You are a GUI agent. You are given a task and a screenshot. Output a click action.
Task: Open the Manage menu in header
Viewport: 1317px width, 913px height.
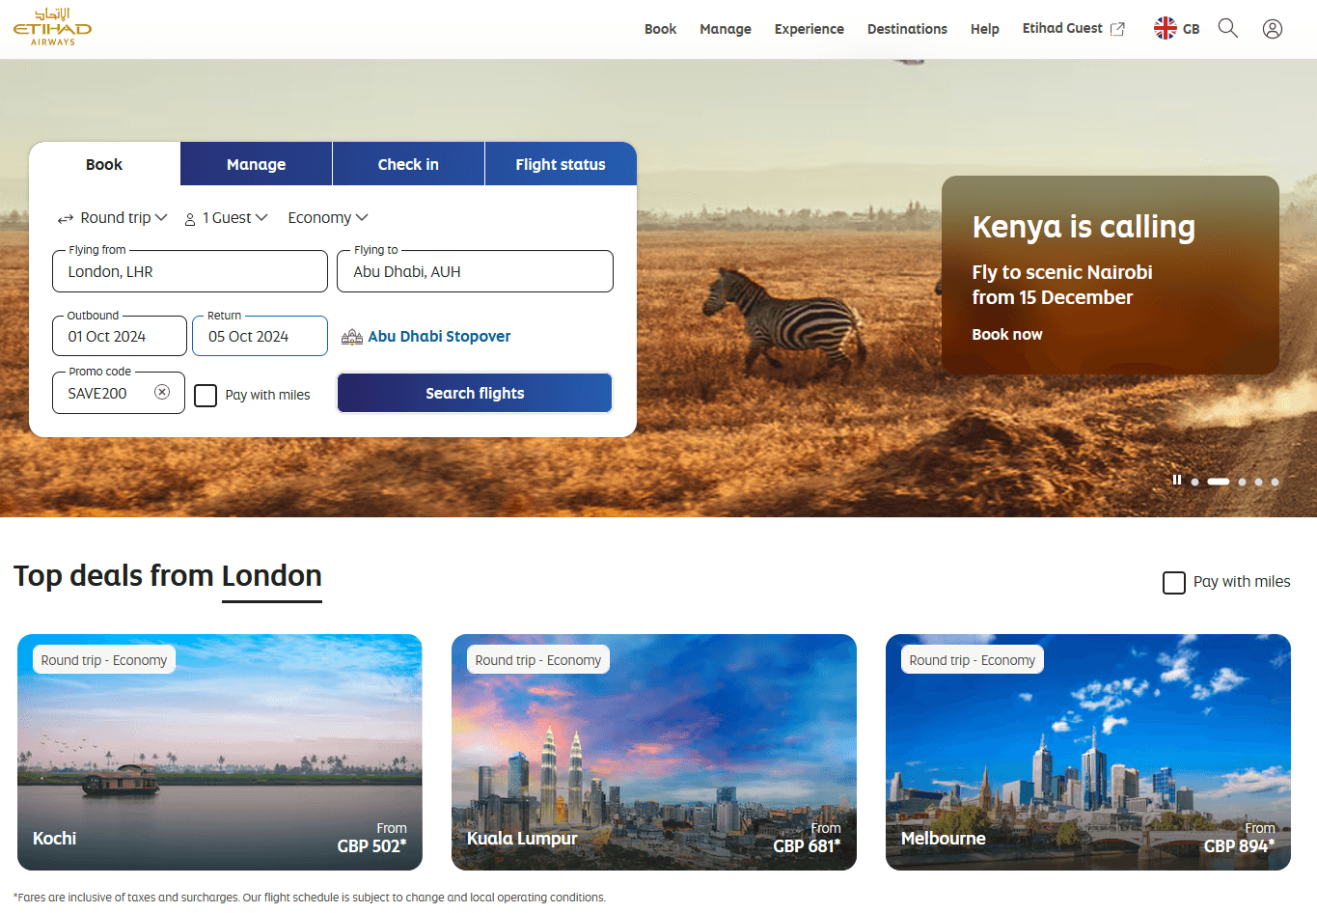tap(726, 29)
